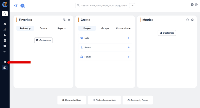Open the Metrics settings gear
The image size is (200, 108).
click(192, 20)
